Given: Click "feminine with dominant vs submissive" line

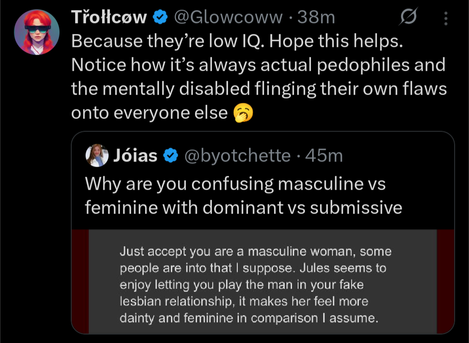Looking at the screenshot, I should click(x=243, y=208).
